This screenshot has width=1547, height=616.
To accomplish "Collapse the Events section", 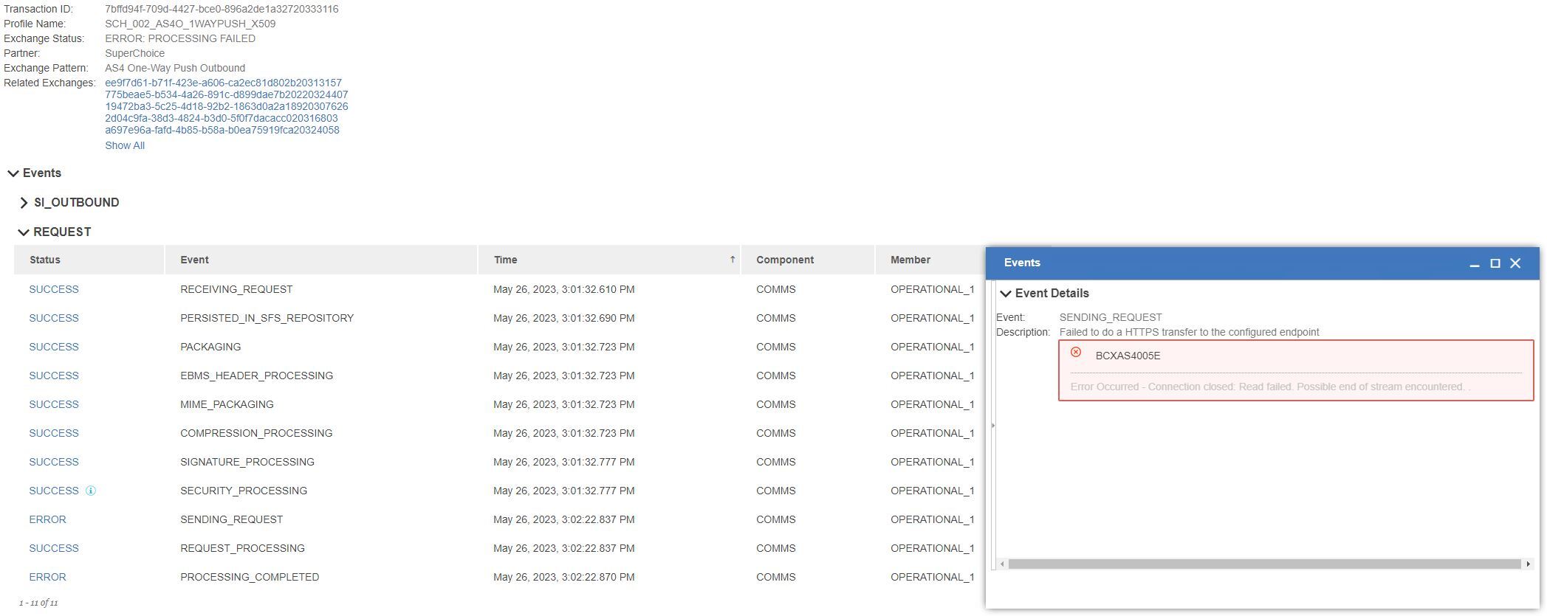I will (x=13, y=173).
